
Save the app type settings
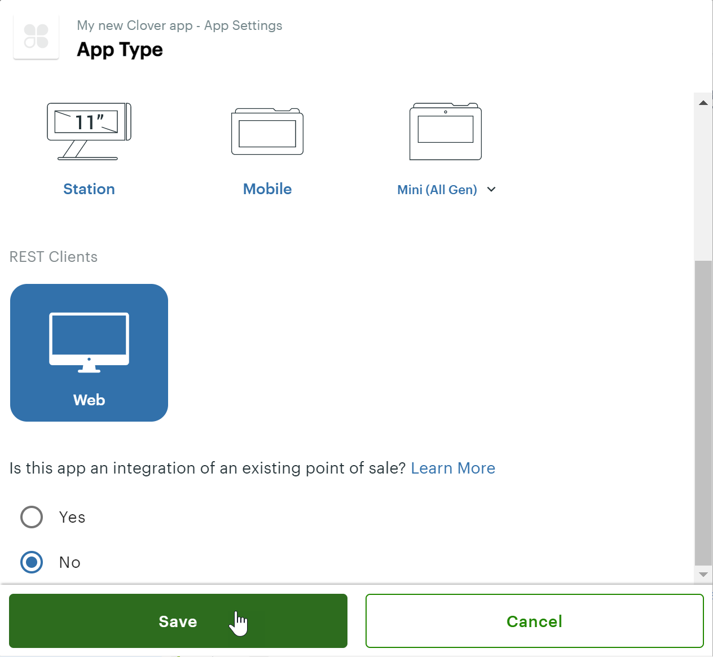[x=178, y=621]
